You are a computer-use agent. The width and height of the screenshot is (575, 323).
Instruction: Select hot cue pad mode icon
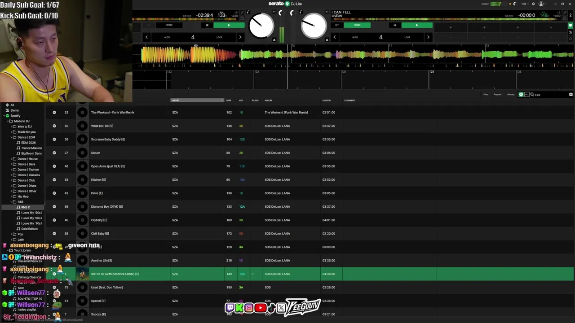[571, 26]
